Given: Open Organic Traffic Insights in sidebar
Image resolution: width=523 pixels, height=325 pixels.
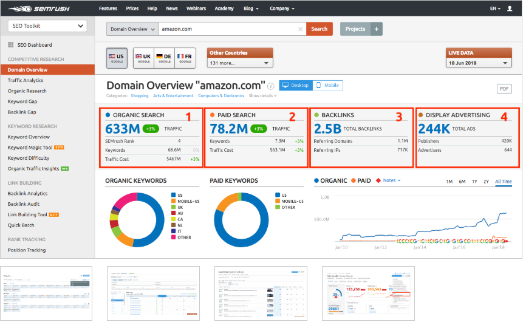Looking at the screenshot, I should (x=33, y=169).
